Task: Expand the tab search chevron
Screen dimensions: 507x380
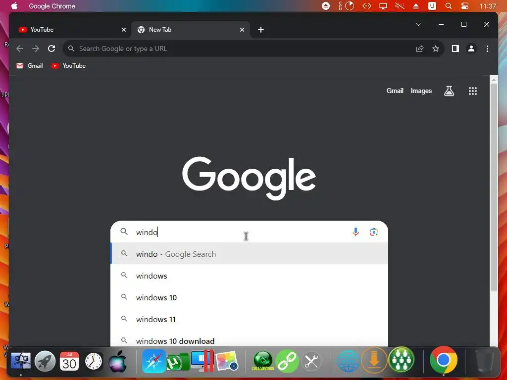Action: [418, 24]
